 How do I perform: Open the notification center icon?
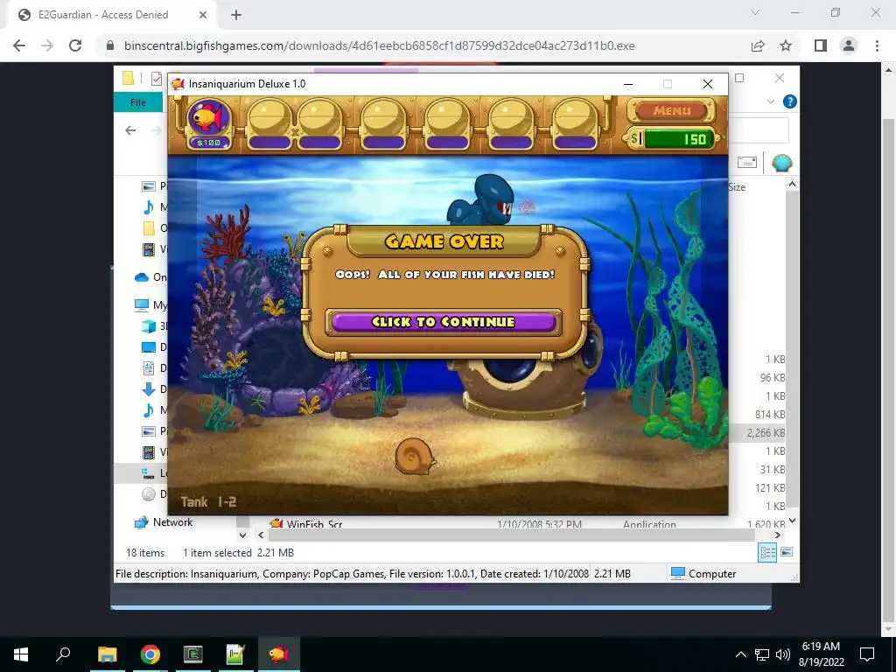[867, 654]
